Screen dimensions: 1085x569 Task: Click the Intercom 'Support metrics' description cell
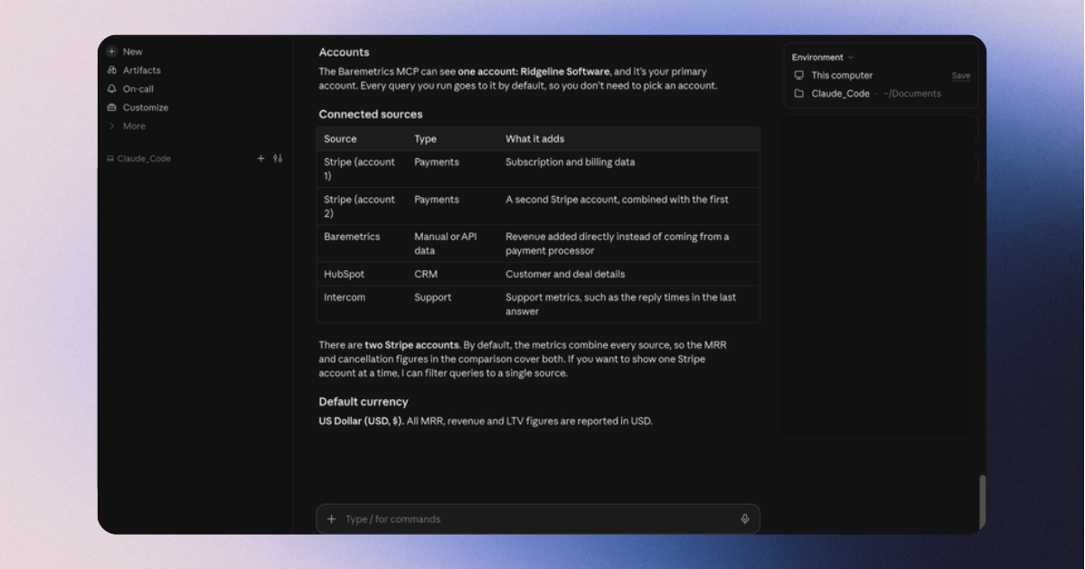[621, 304]
